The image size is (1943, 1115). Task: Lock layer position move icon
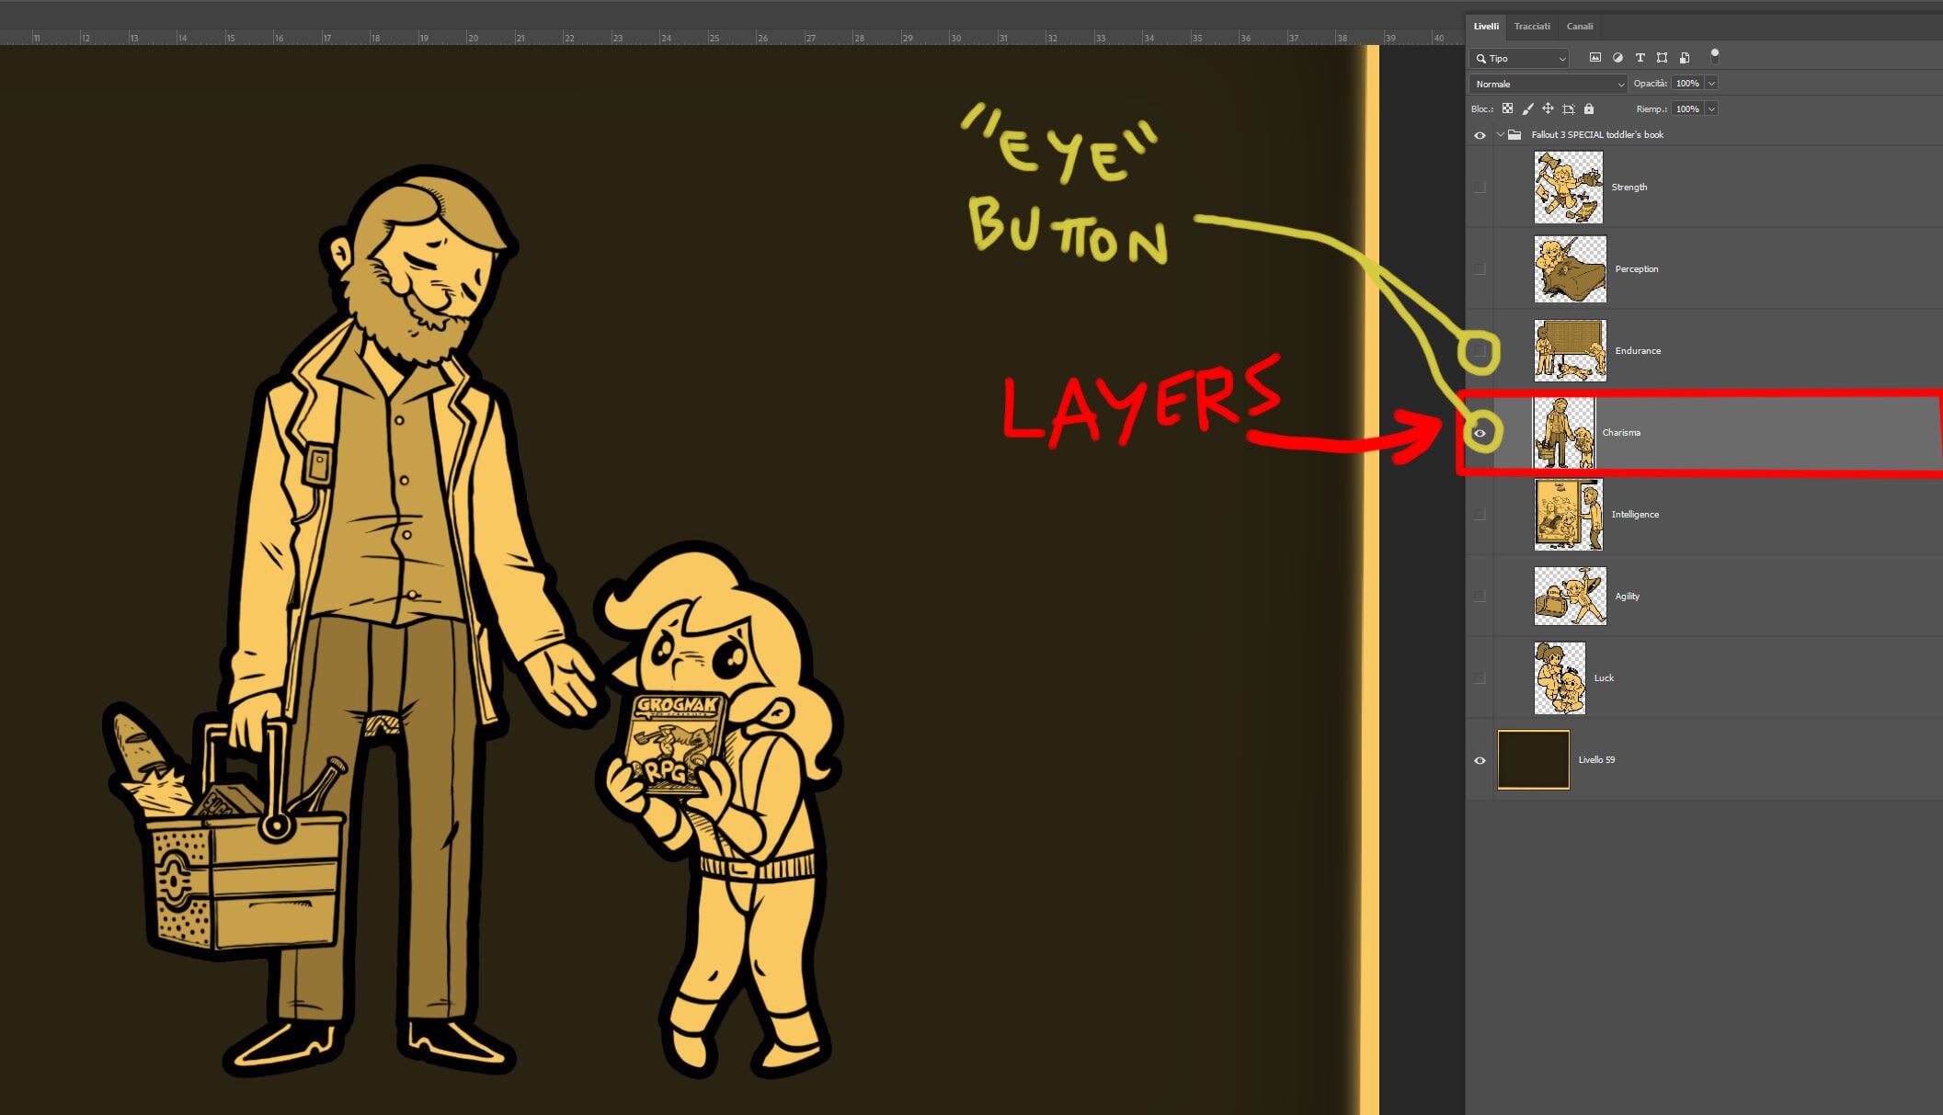click(1548, 108)
